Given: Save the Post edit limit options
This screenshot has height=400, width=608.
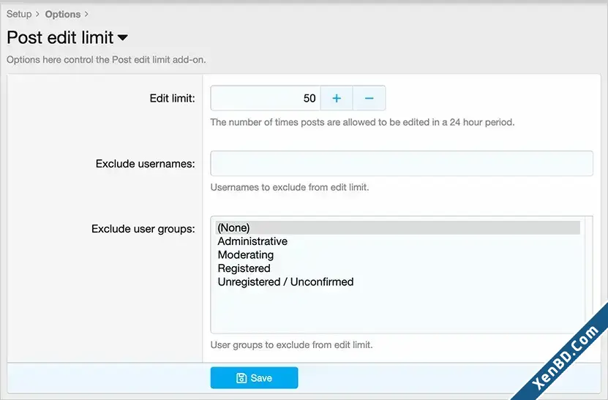Looking at the screenshot, I should click(x=254, y=377).
